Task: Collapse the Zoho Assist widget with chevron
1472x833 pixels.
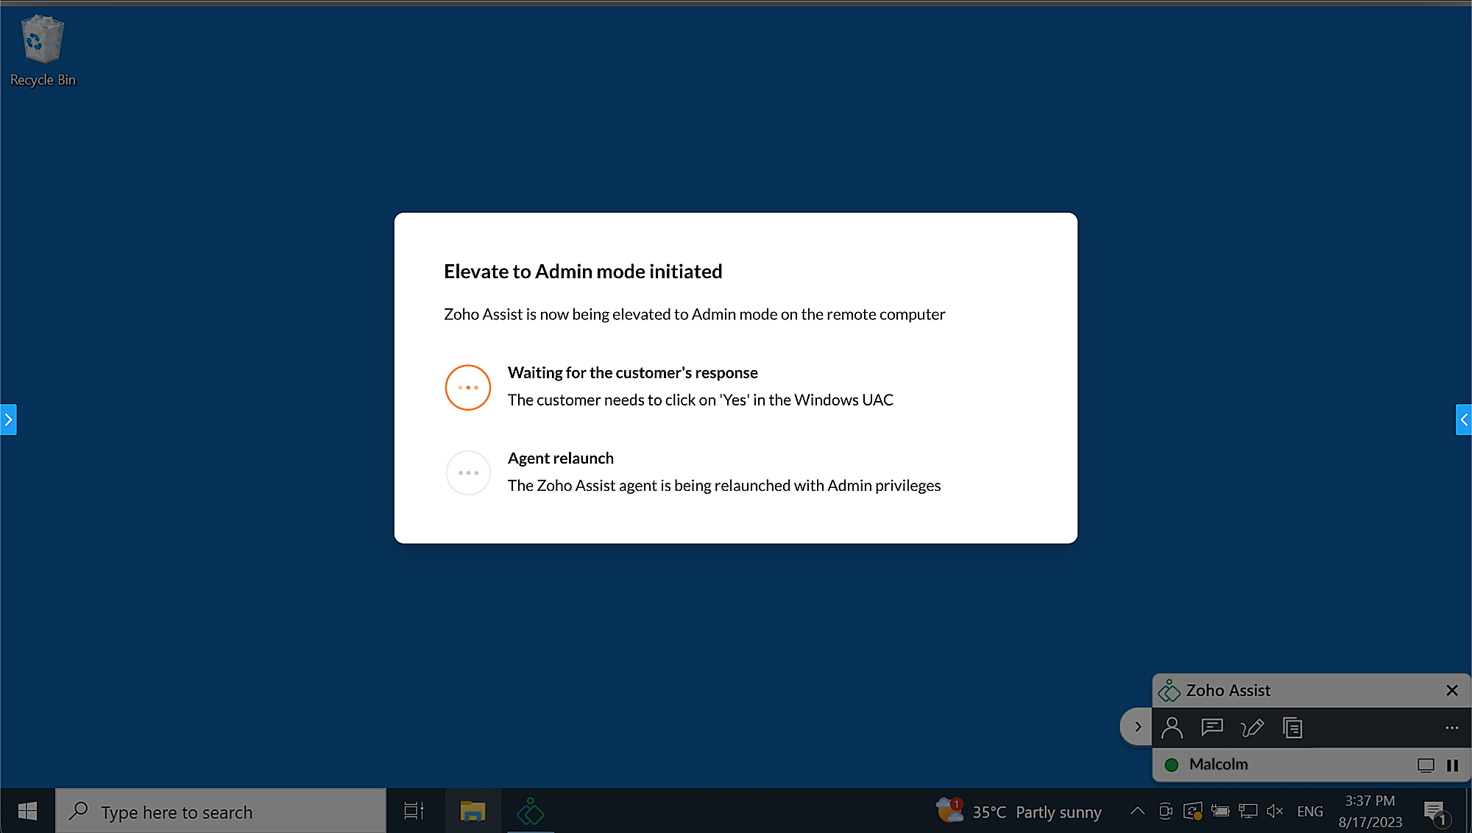Action: pos(1137,727)
